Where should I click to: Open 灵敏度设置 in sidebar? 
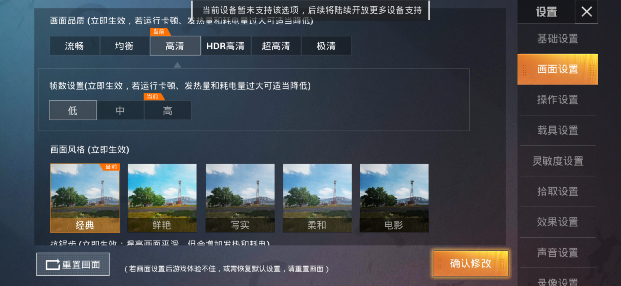tap(558, 161)
